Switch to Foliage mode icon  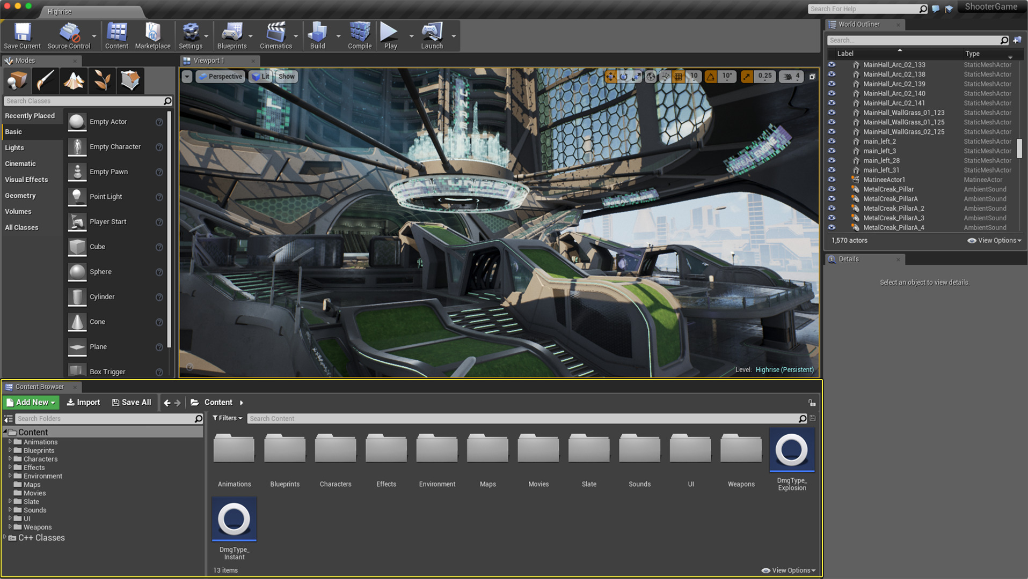(x=102, y=80)
